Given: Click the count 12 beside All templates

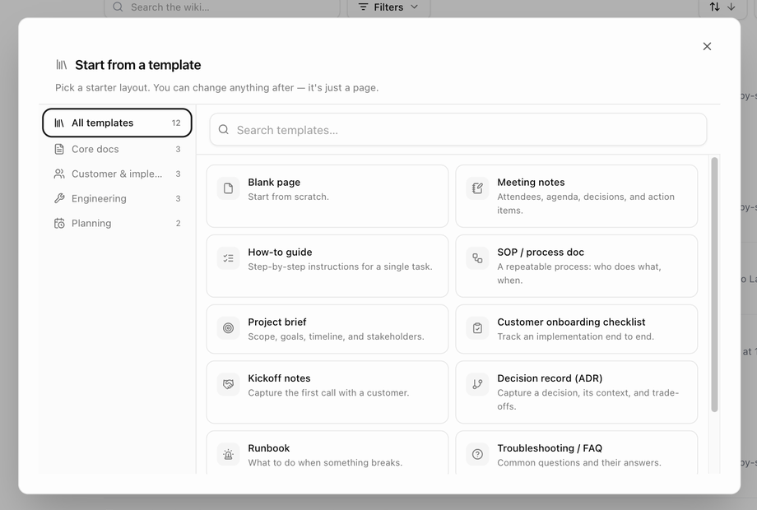Looking at the screenshot, I should tap(176, 123).
